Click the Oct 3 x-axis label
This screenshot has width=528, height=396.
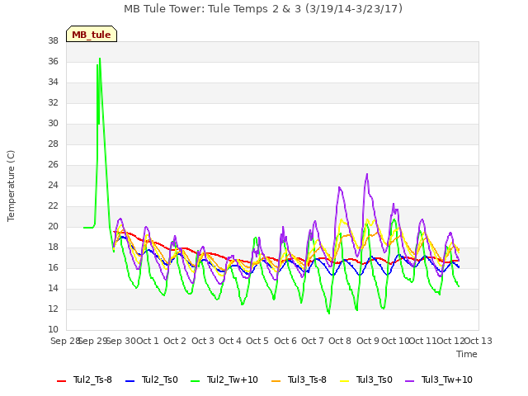[x=203, y=341]
